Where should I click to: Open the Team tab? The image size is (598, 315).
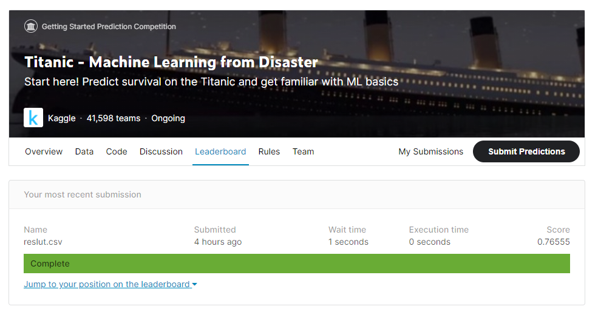click(x=303, y=151)
